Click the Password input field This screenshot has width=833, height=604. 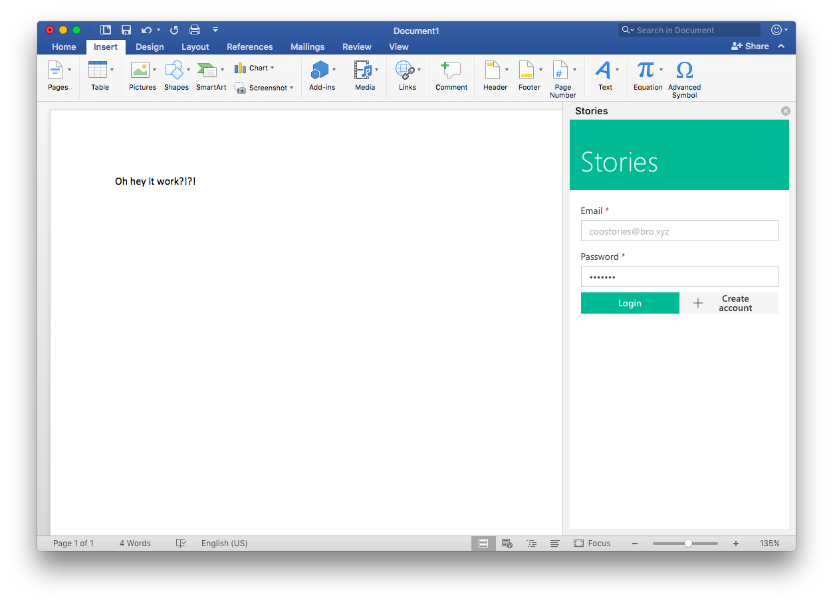pyautogui.click(x=679, y=276)
